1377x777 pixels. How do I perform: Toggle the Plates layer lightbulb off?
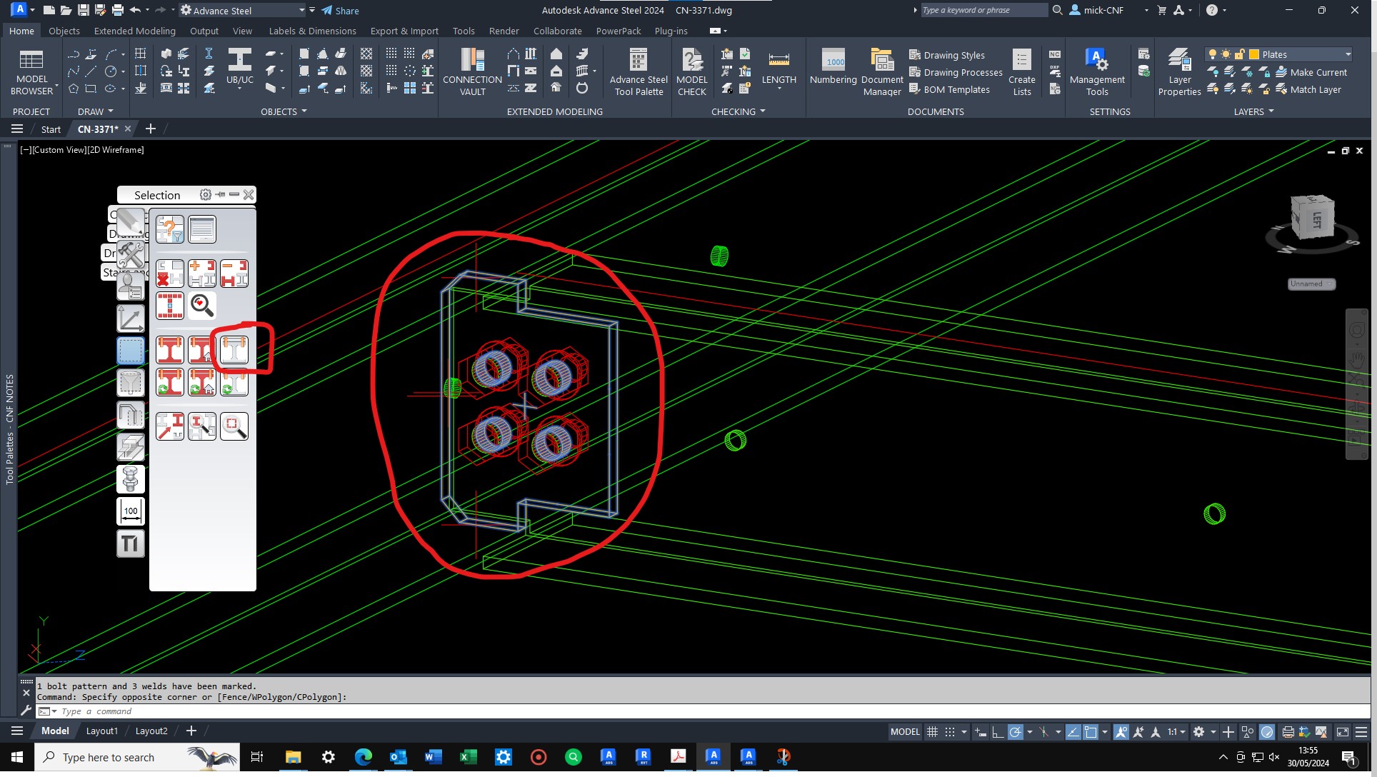[x=1213, y=54]
